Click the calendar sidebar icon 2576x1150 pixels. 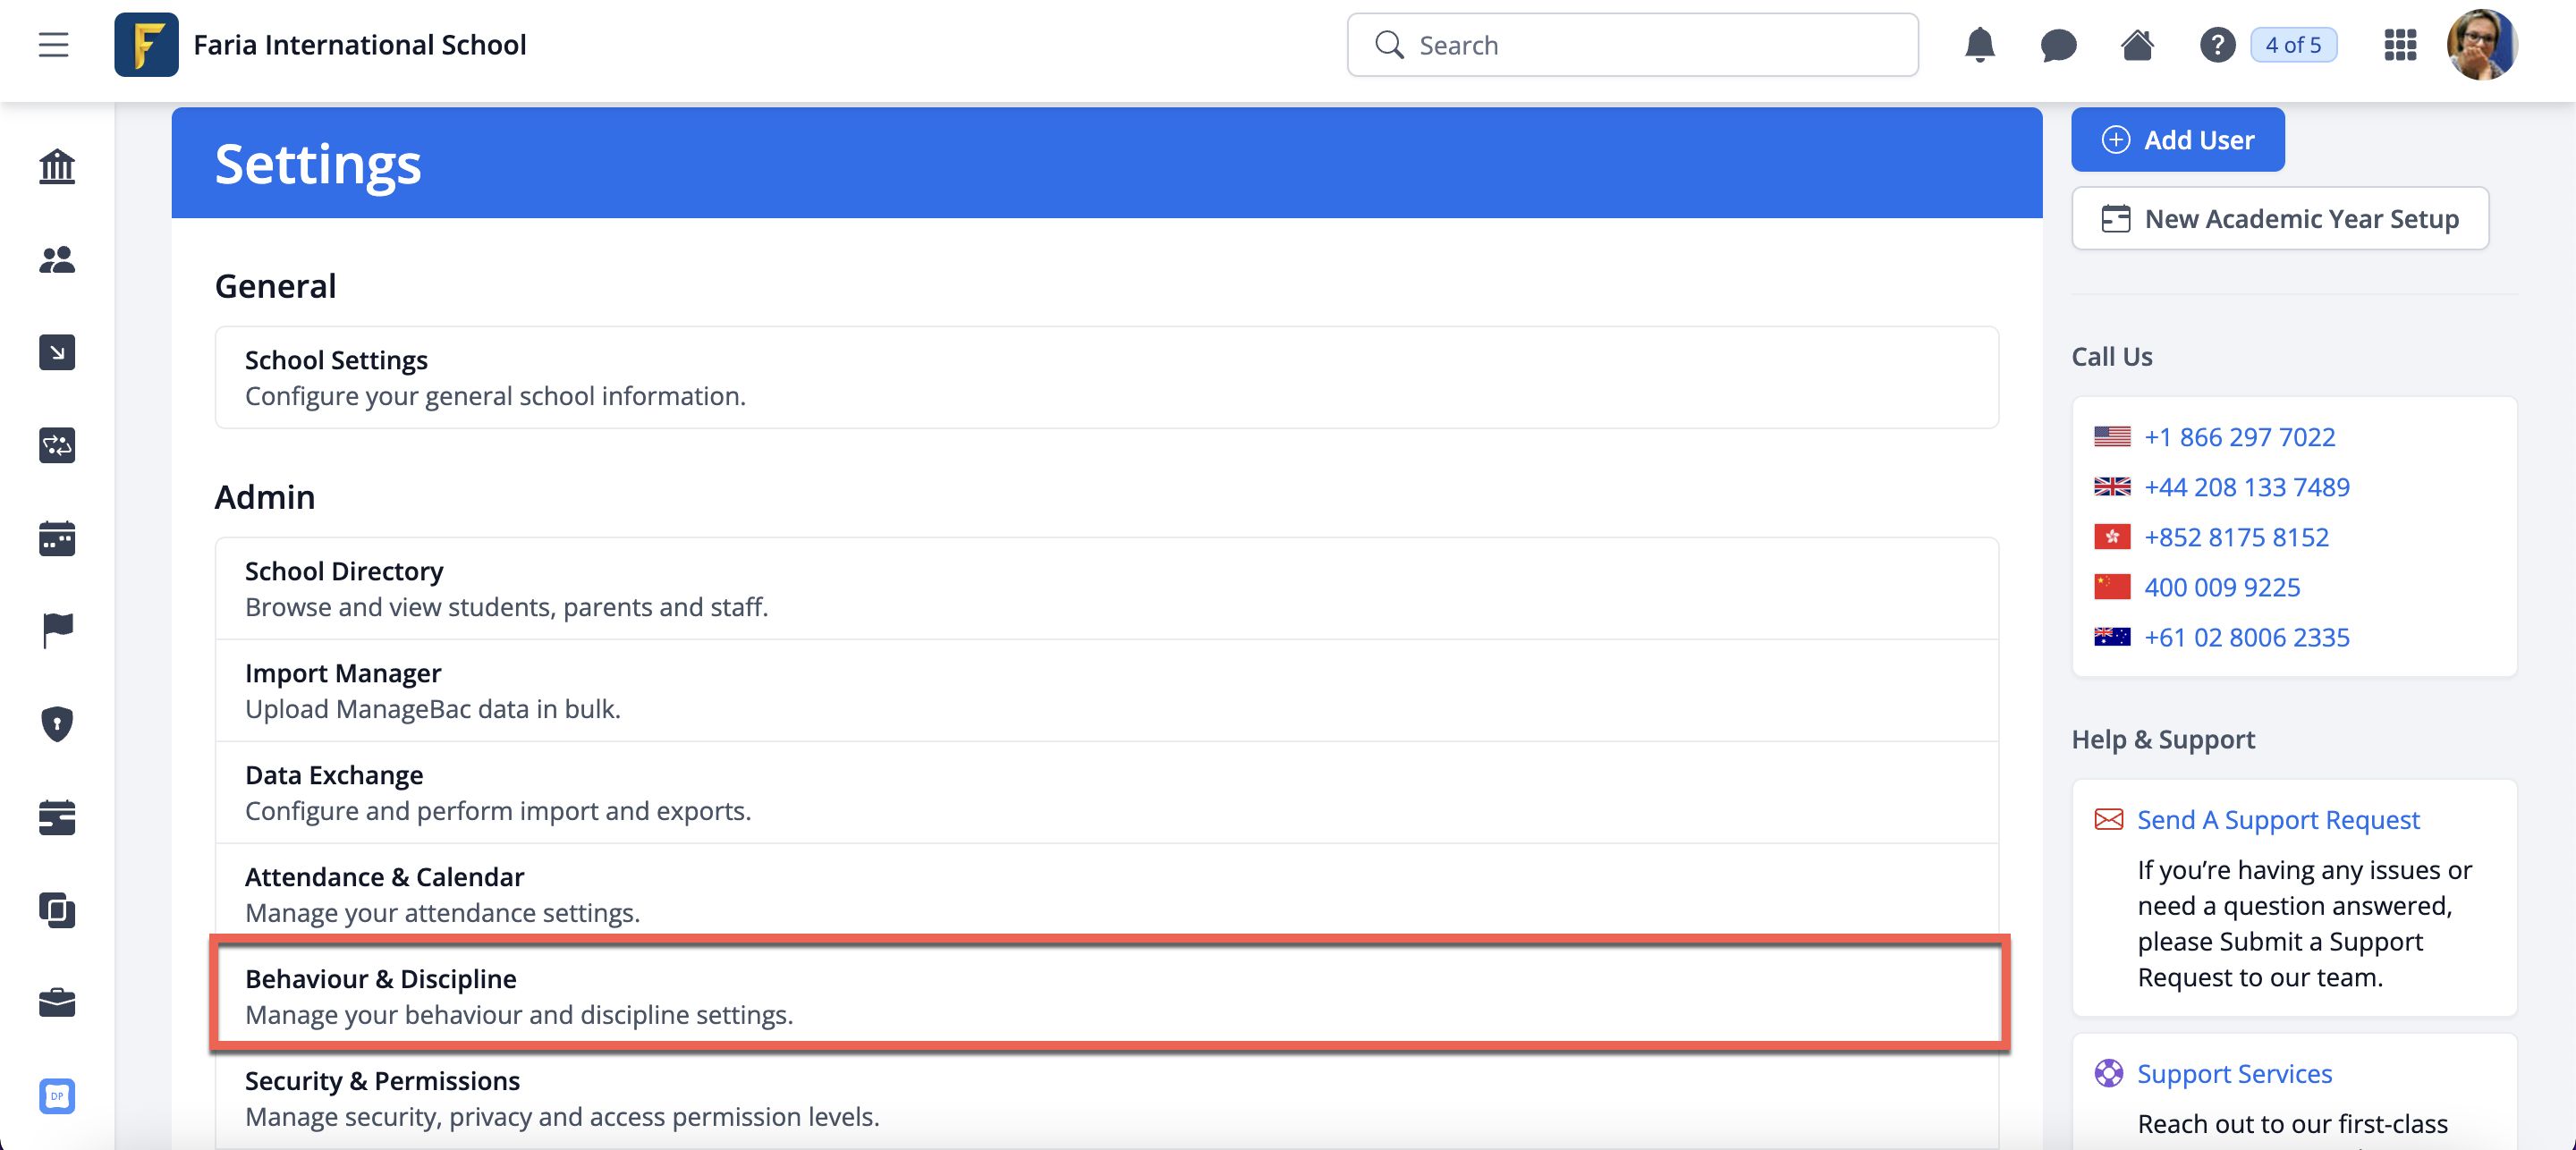[57, 538]
